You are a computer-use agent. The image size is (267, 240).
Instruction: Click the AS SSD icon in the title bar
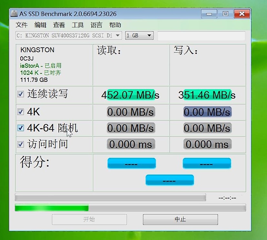14,14
